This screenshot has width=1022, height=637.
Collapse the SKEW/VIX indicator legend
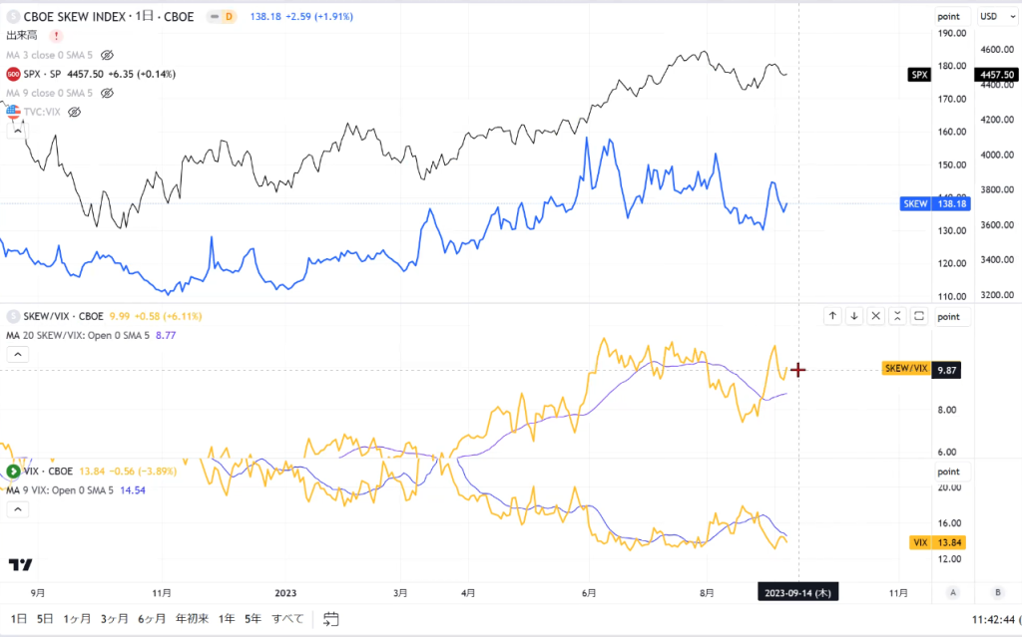[18, 354]
